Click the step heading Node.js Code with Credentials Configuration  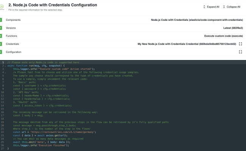click(x=53, y=5)
